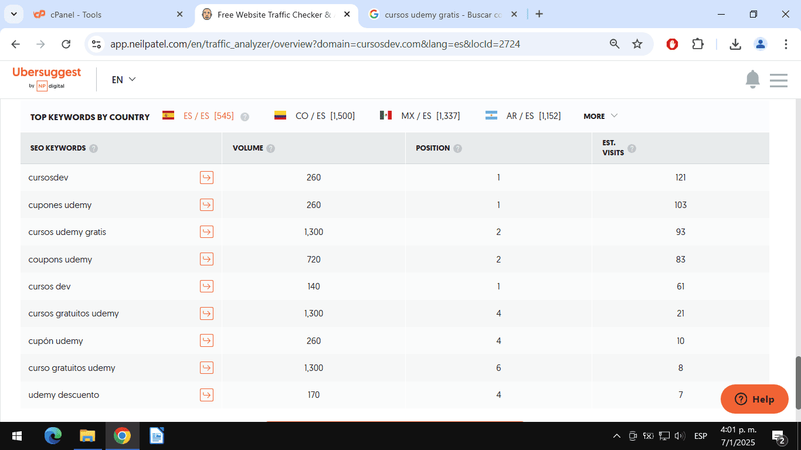Open File Explorer from the taskbar
The image size is (801, 450).
click(87, 436)
